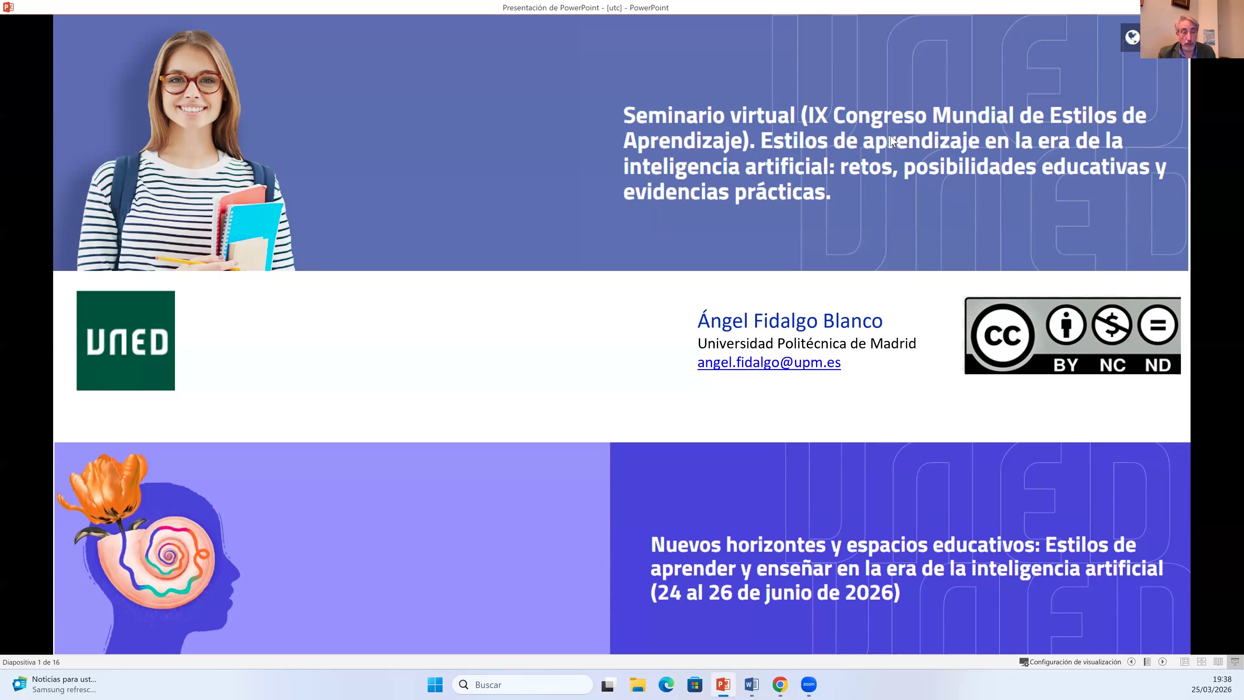Click the speaker webcam thumbnail
1244x700 pixels.
(1192, 29)
